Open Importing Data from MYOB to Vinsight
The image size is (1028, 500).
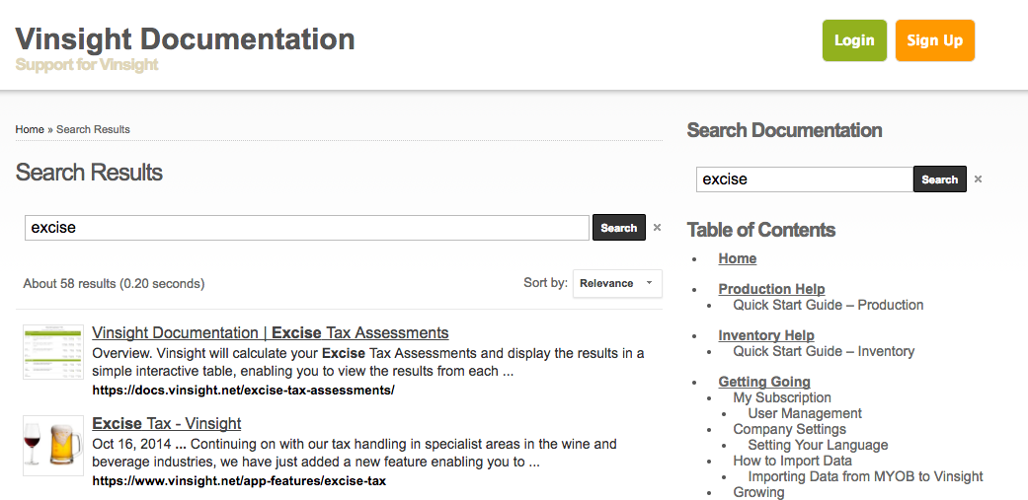pos(865,476)
